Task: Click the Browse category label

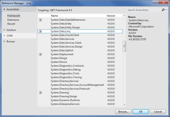Action: 11,41
